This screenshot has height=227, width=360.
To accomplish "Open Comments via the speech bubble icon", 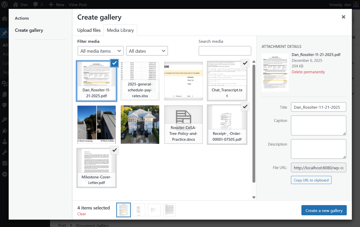I will pos(4,105).
